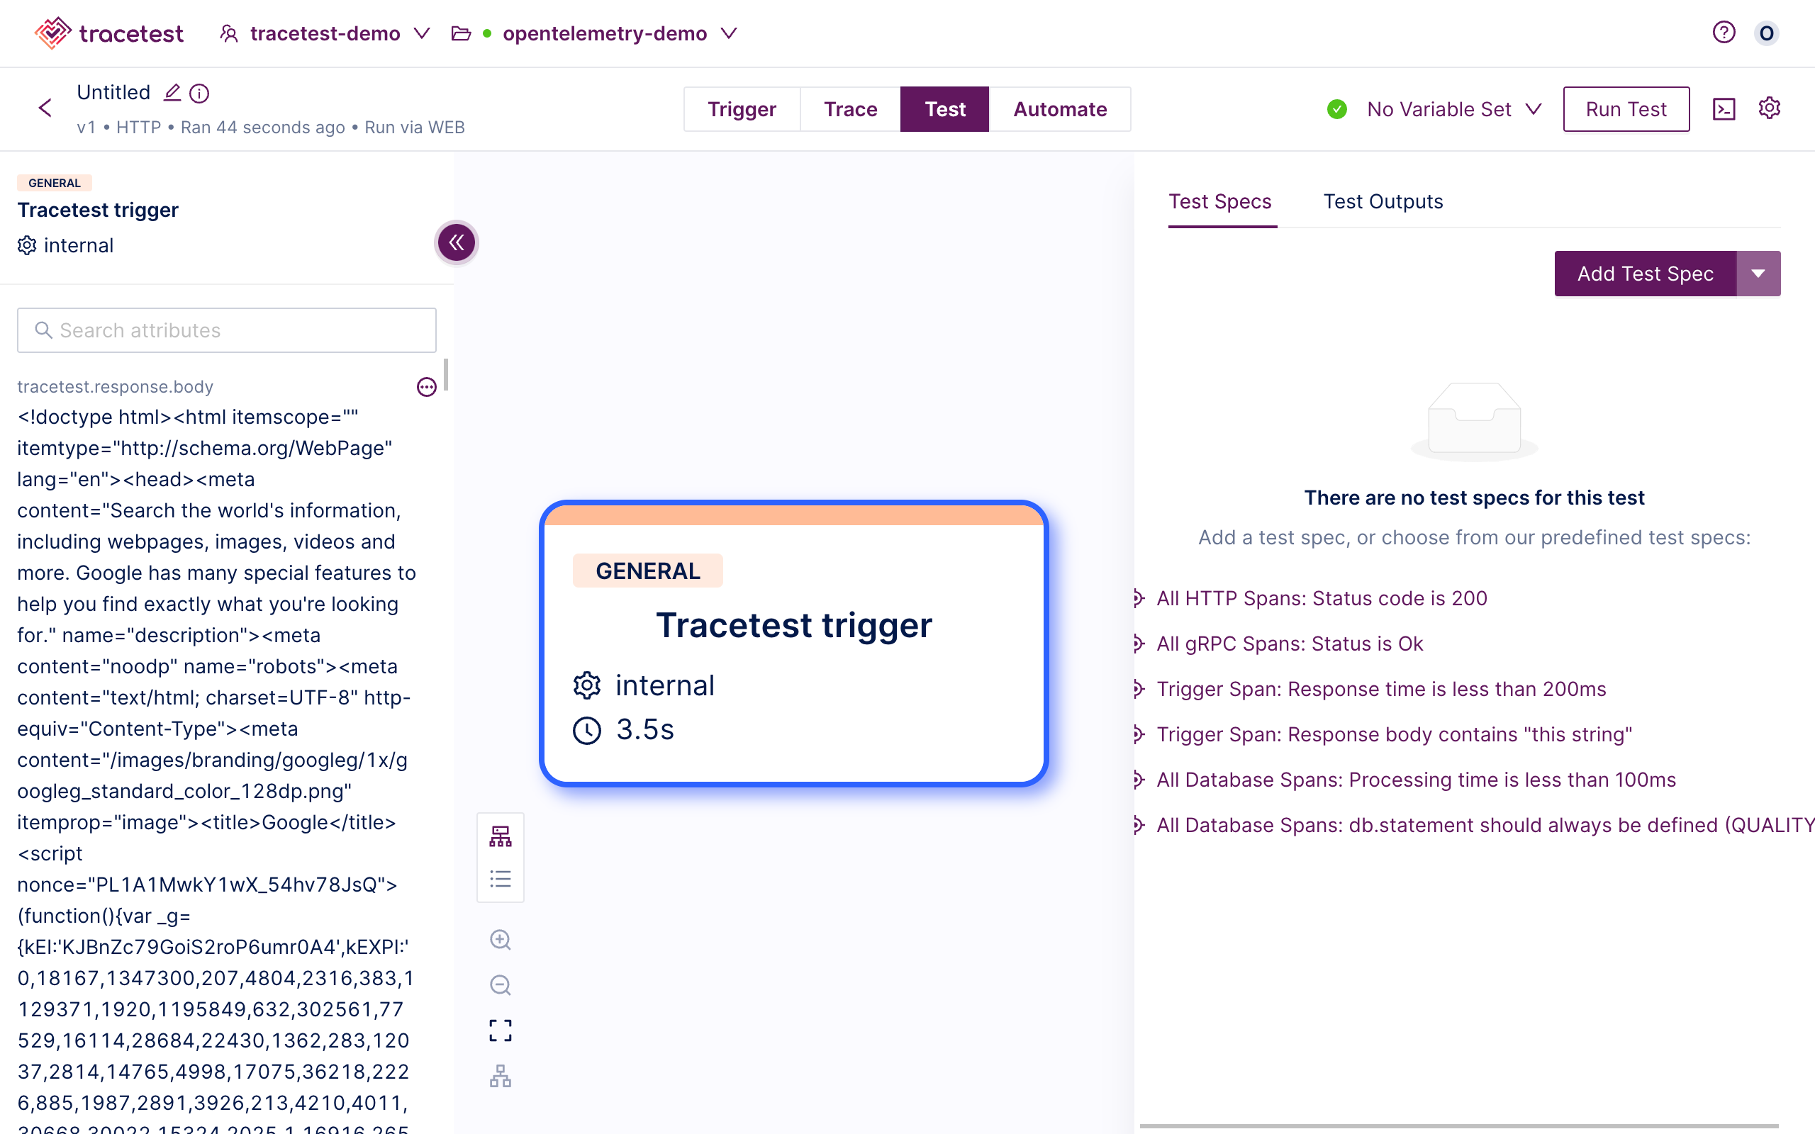Click the collapse panel left arrow icon

click(456, 242)
